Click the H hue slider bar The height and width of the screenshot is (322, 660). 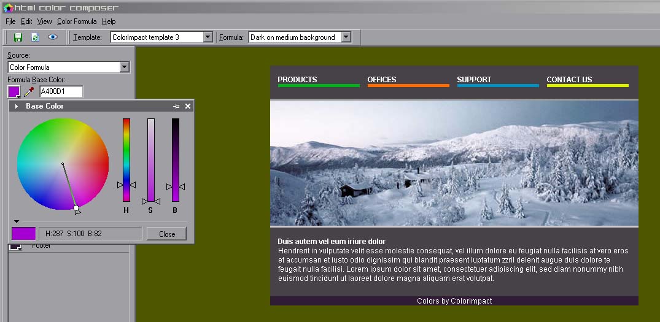click(x=126, y=159)
